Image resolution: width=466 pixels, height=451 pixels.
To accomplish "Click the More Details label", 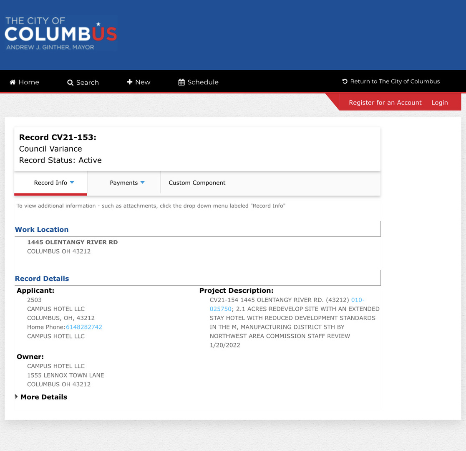I will tap(44, 397).
